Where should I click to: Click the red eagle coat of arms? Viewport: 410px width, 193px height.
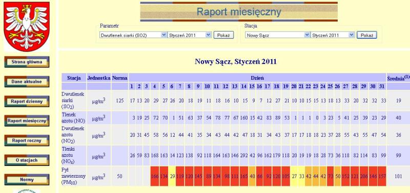[x=27, y=27]
